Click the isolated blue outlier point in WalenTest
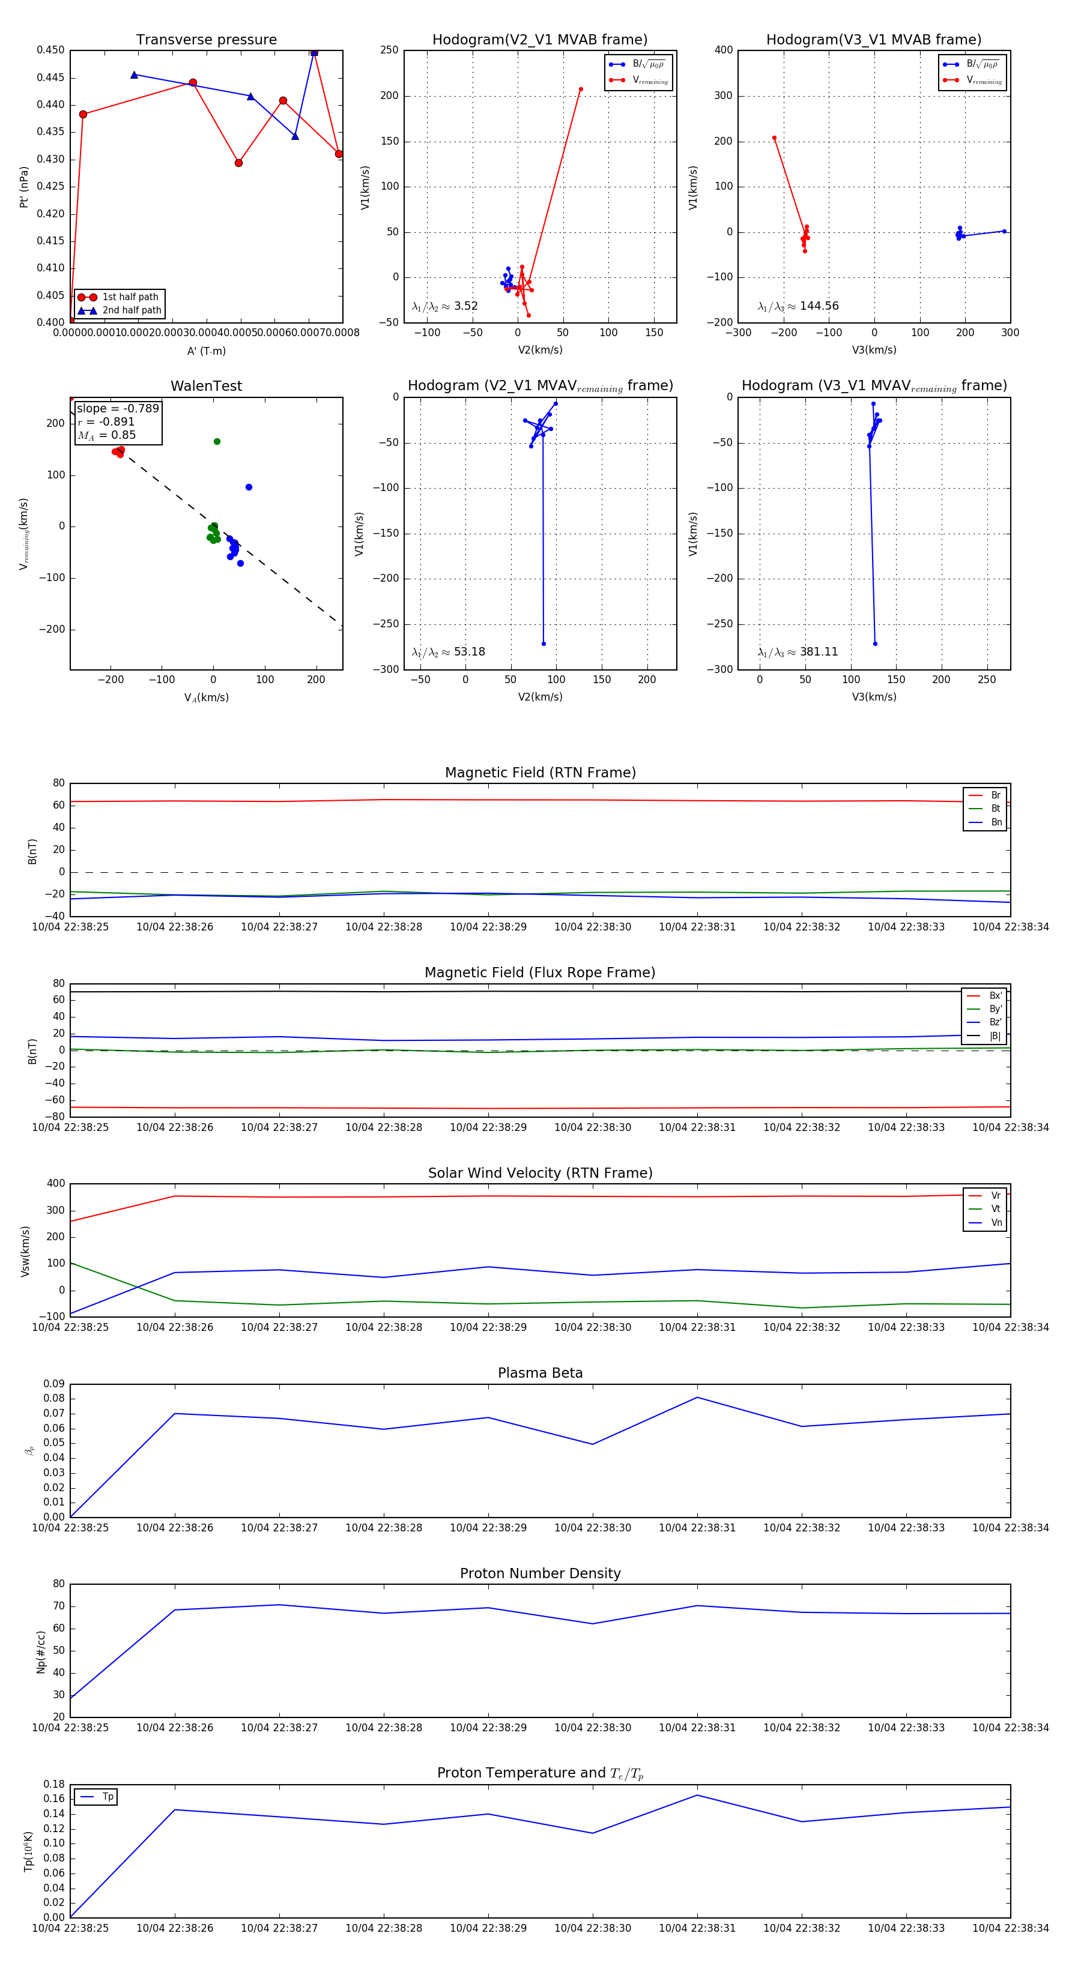Image resolution: width=1081 pixels, height=1981 pixels. [249, 487]
